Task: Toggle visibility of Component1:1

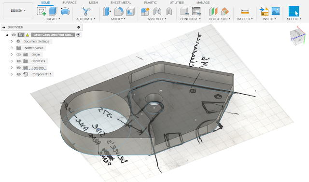Action: [19, 74]
